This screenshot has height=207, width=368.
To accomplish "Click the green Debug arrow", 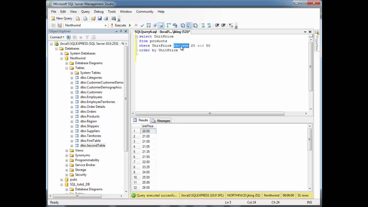I will pos(130,25).
